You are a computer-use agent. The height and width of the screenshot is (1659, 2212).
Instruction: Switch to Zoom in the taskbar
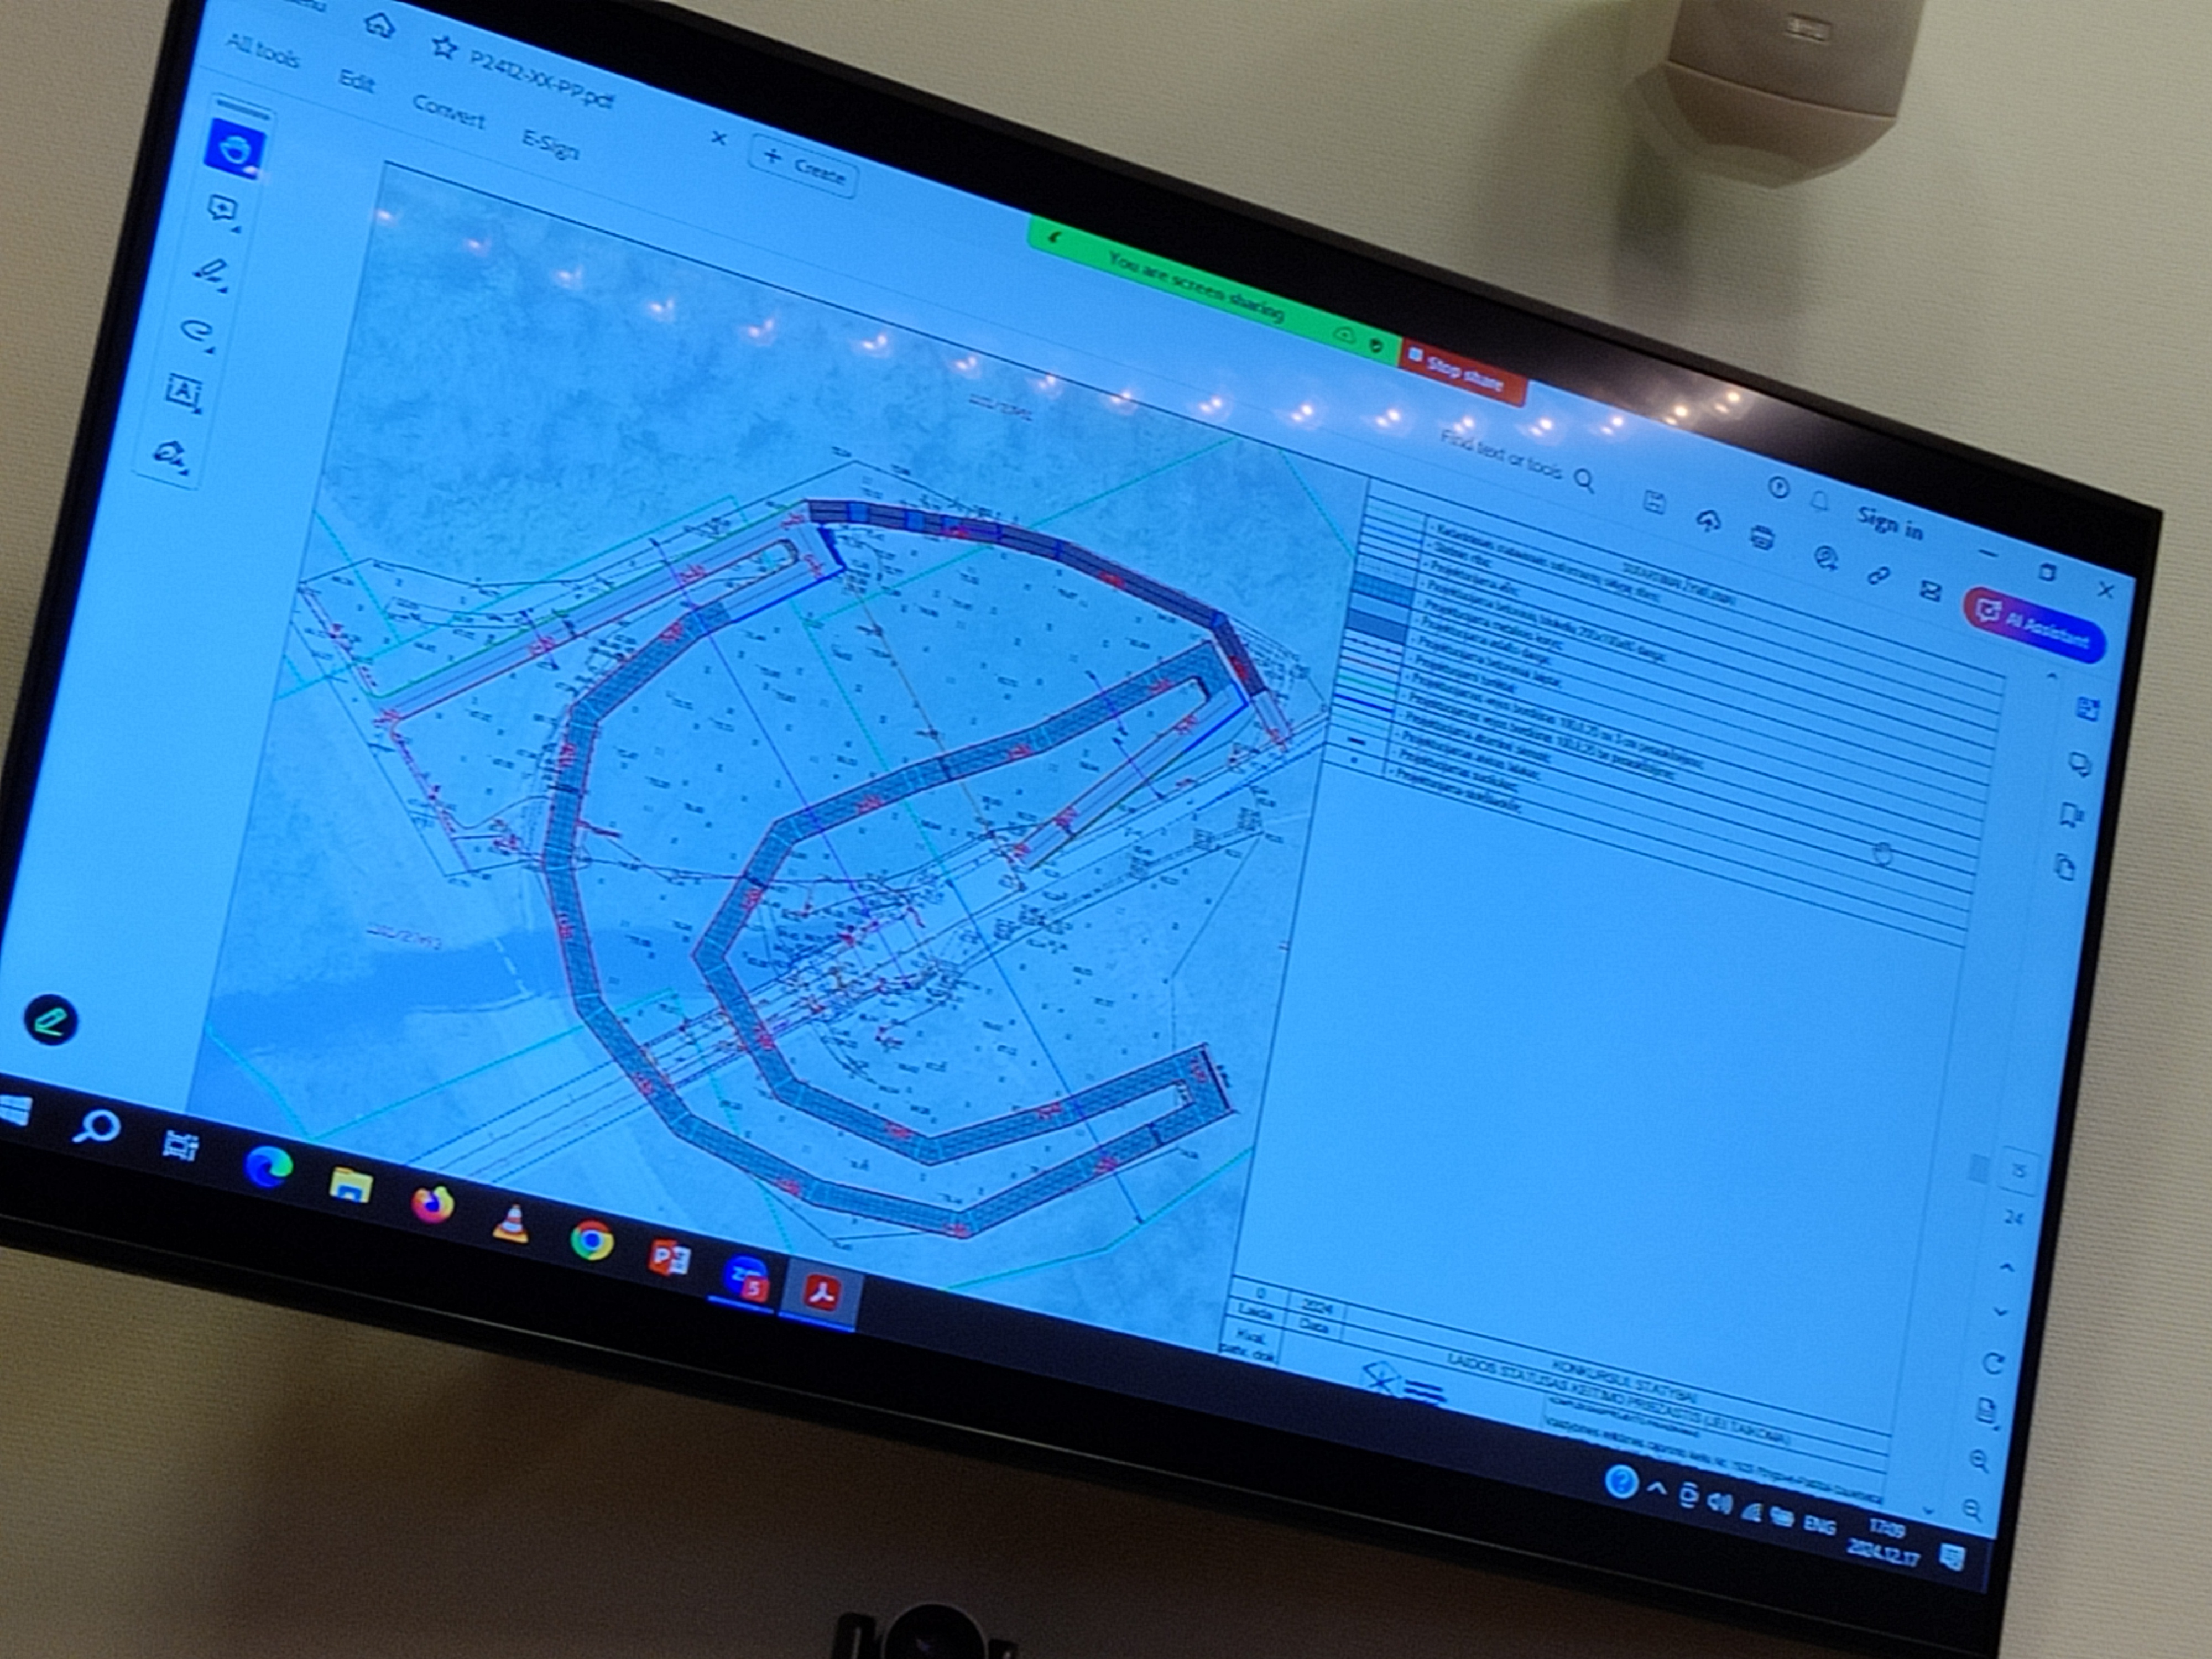point(748,1278)
